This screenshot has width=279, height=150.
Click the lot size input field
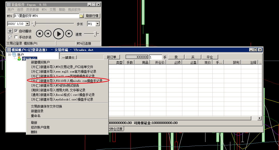point(155,57)
